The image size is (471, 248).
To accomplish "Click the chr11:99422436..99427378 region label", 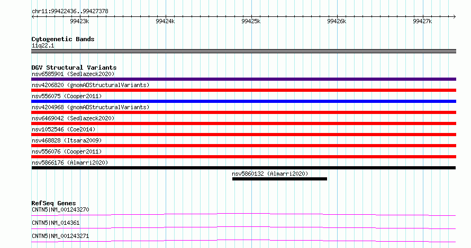I will coord(70,12).
